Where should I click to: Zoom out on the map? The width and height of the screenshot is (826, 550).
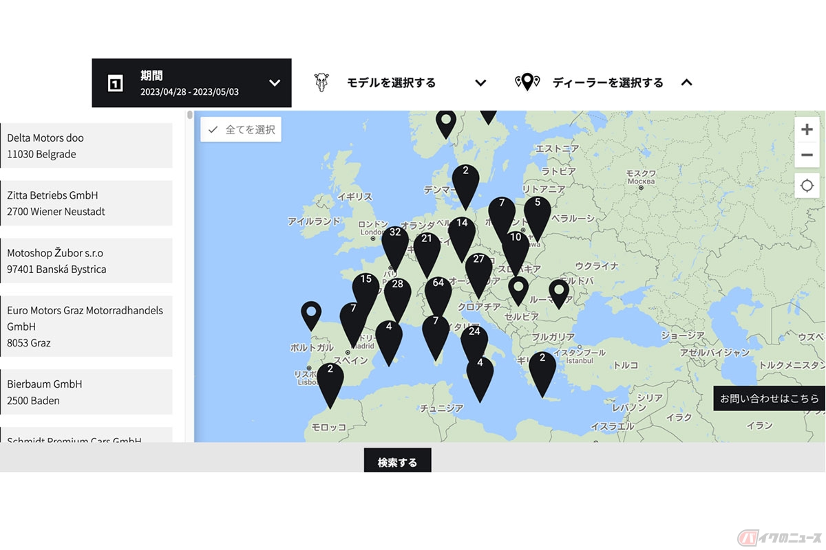click(x=807, y=155)
